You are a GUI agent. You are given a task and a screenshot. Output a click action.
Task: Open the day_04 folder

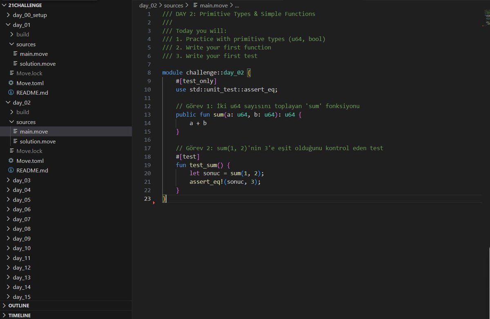pyautogui.click(x=22, y=190)
